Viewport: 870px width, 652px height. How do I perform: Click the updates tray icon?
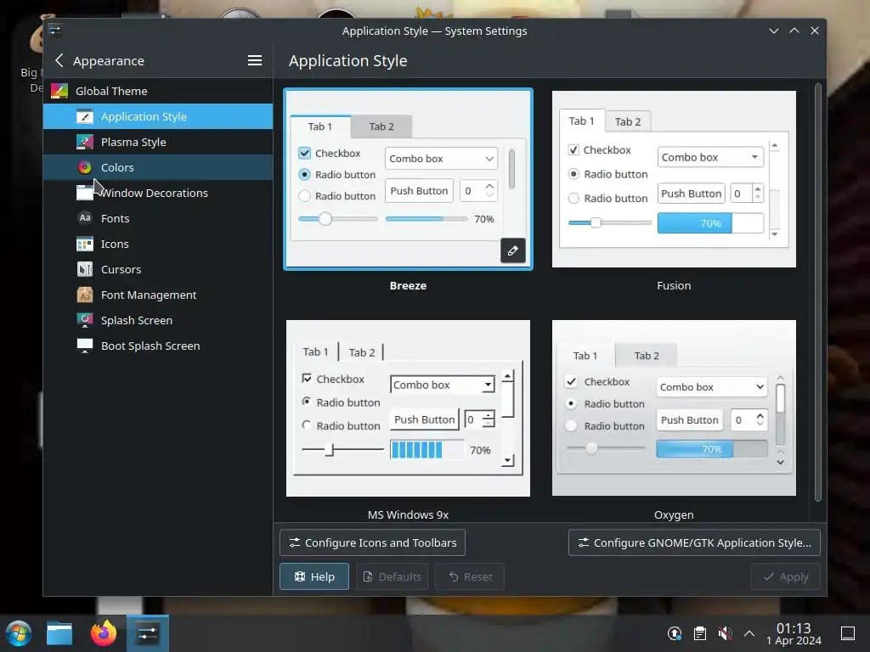pos(674,633)
